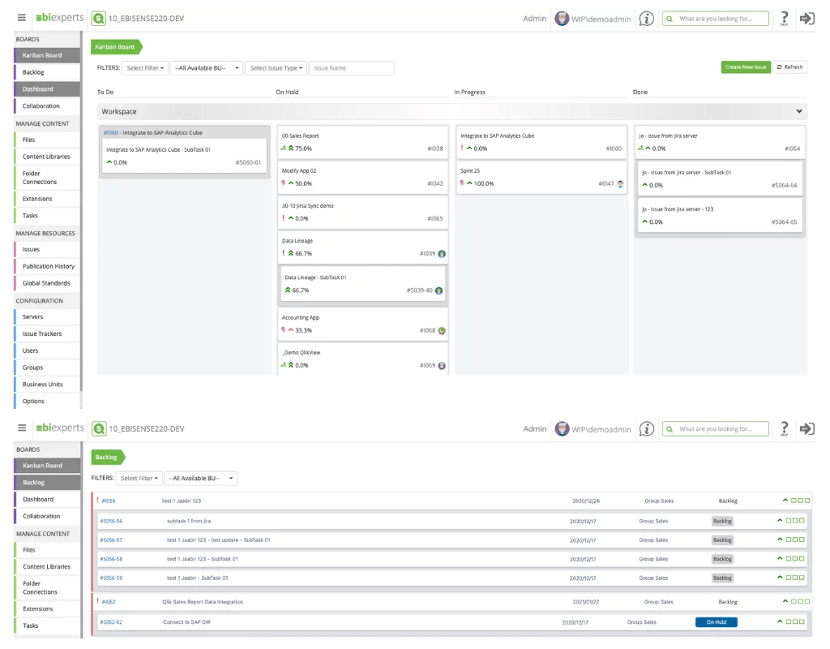Viewport: 830px width, 649px height.
Task: Open the hamburger menu in the Kanban Board view
Action: (22, 18)
